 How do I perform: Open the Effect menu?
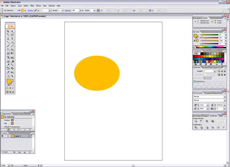tap(38, 6)
